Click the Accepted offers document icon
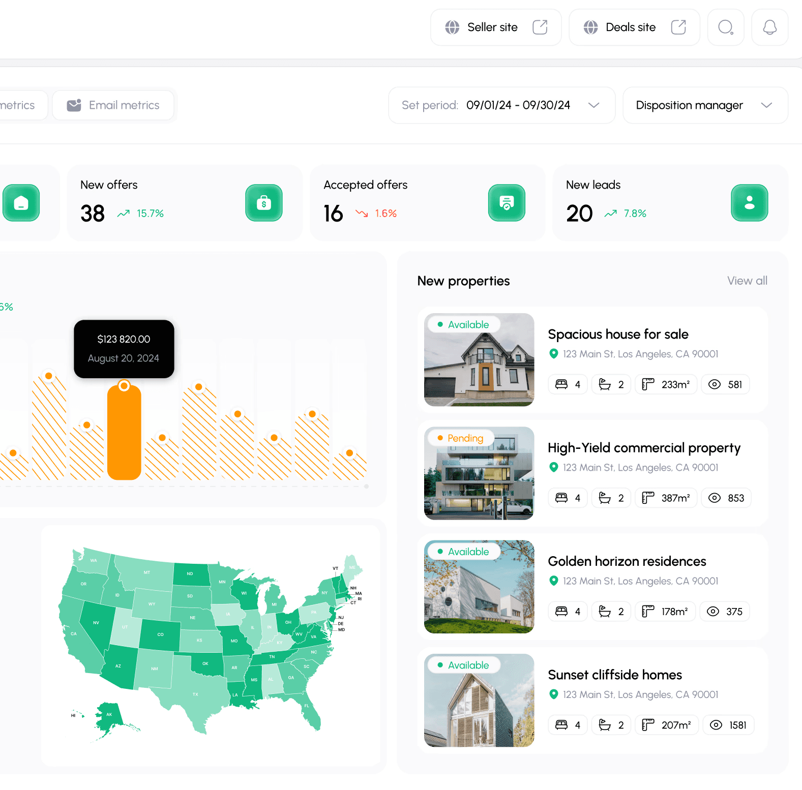 [507, 203]
